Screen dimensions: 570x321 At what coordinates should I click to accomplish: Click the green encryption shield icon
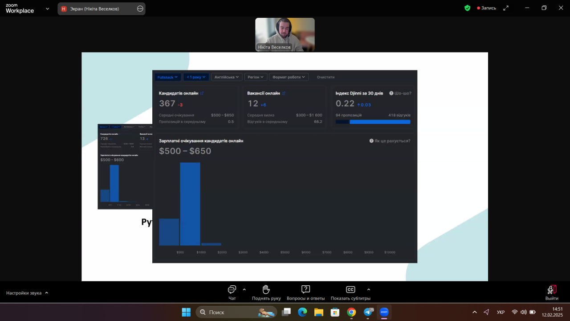pos(467,8)
